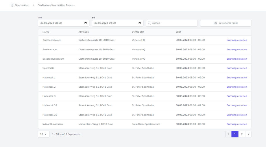Click Buchung erstellen for Hallenteil 3A
The height and width of the screenshot is (147, 266).
click(x=237, y=105)
